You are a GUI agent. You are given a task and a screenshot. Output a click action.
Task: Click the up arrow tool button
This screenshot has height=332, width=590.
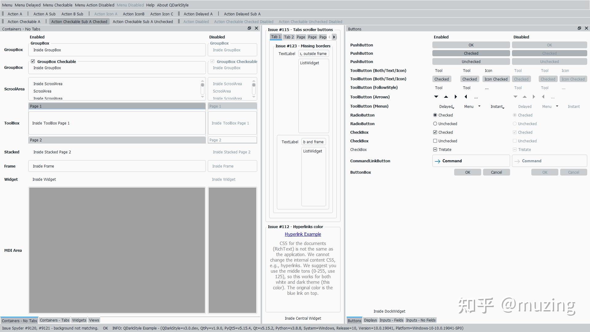tap(446, 97)
